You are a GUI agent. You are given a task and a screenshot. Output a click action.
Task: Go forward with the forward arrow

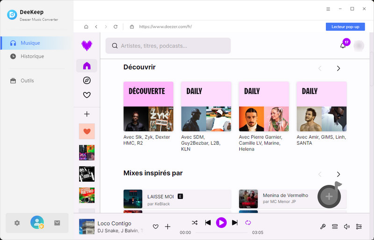pos(106,27)
